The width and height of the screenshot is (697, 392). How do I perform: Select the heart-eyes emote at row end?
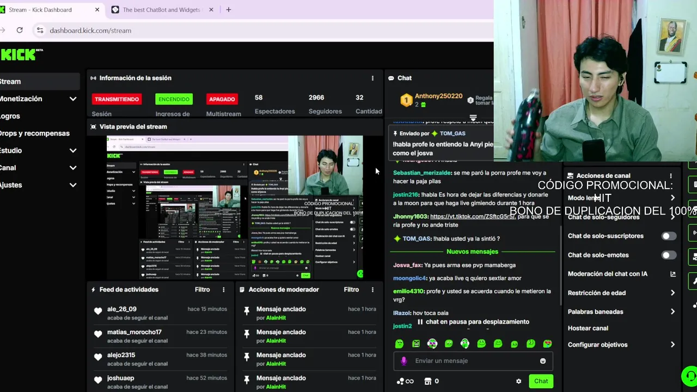click(547, 344)
